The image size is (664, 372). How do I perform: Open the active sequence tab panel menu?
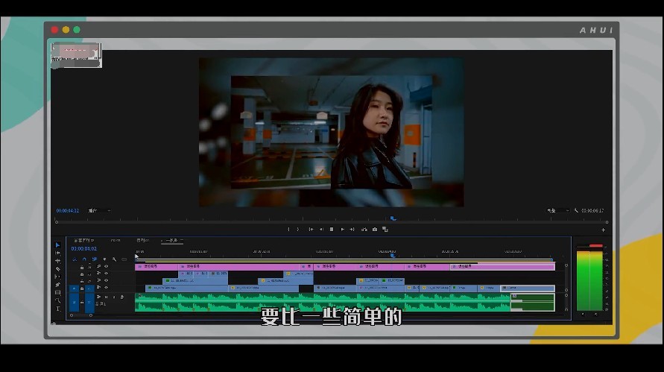(182, 240)
